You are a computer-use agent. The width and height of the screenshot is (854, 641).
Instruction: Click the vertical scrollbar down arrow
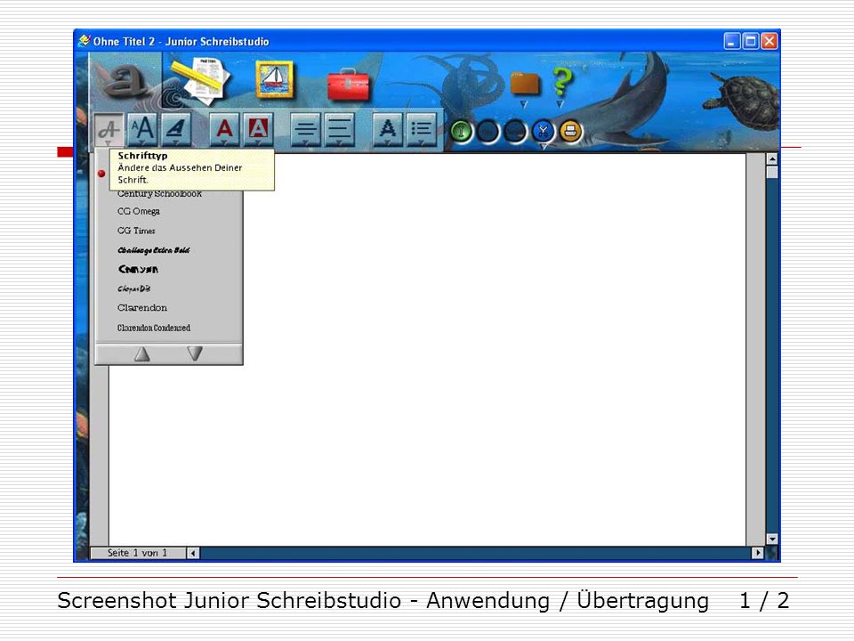pyautogui.click(x=772, y=540)
